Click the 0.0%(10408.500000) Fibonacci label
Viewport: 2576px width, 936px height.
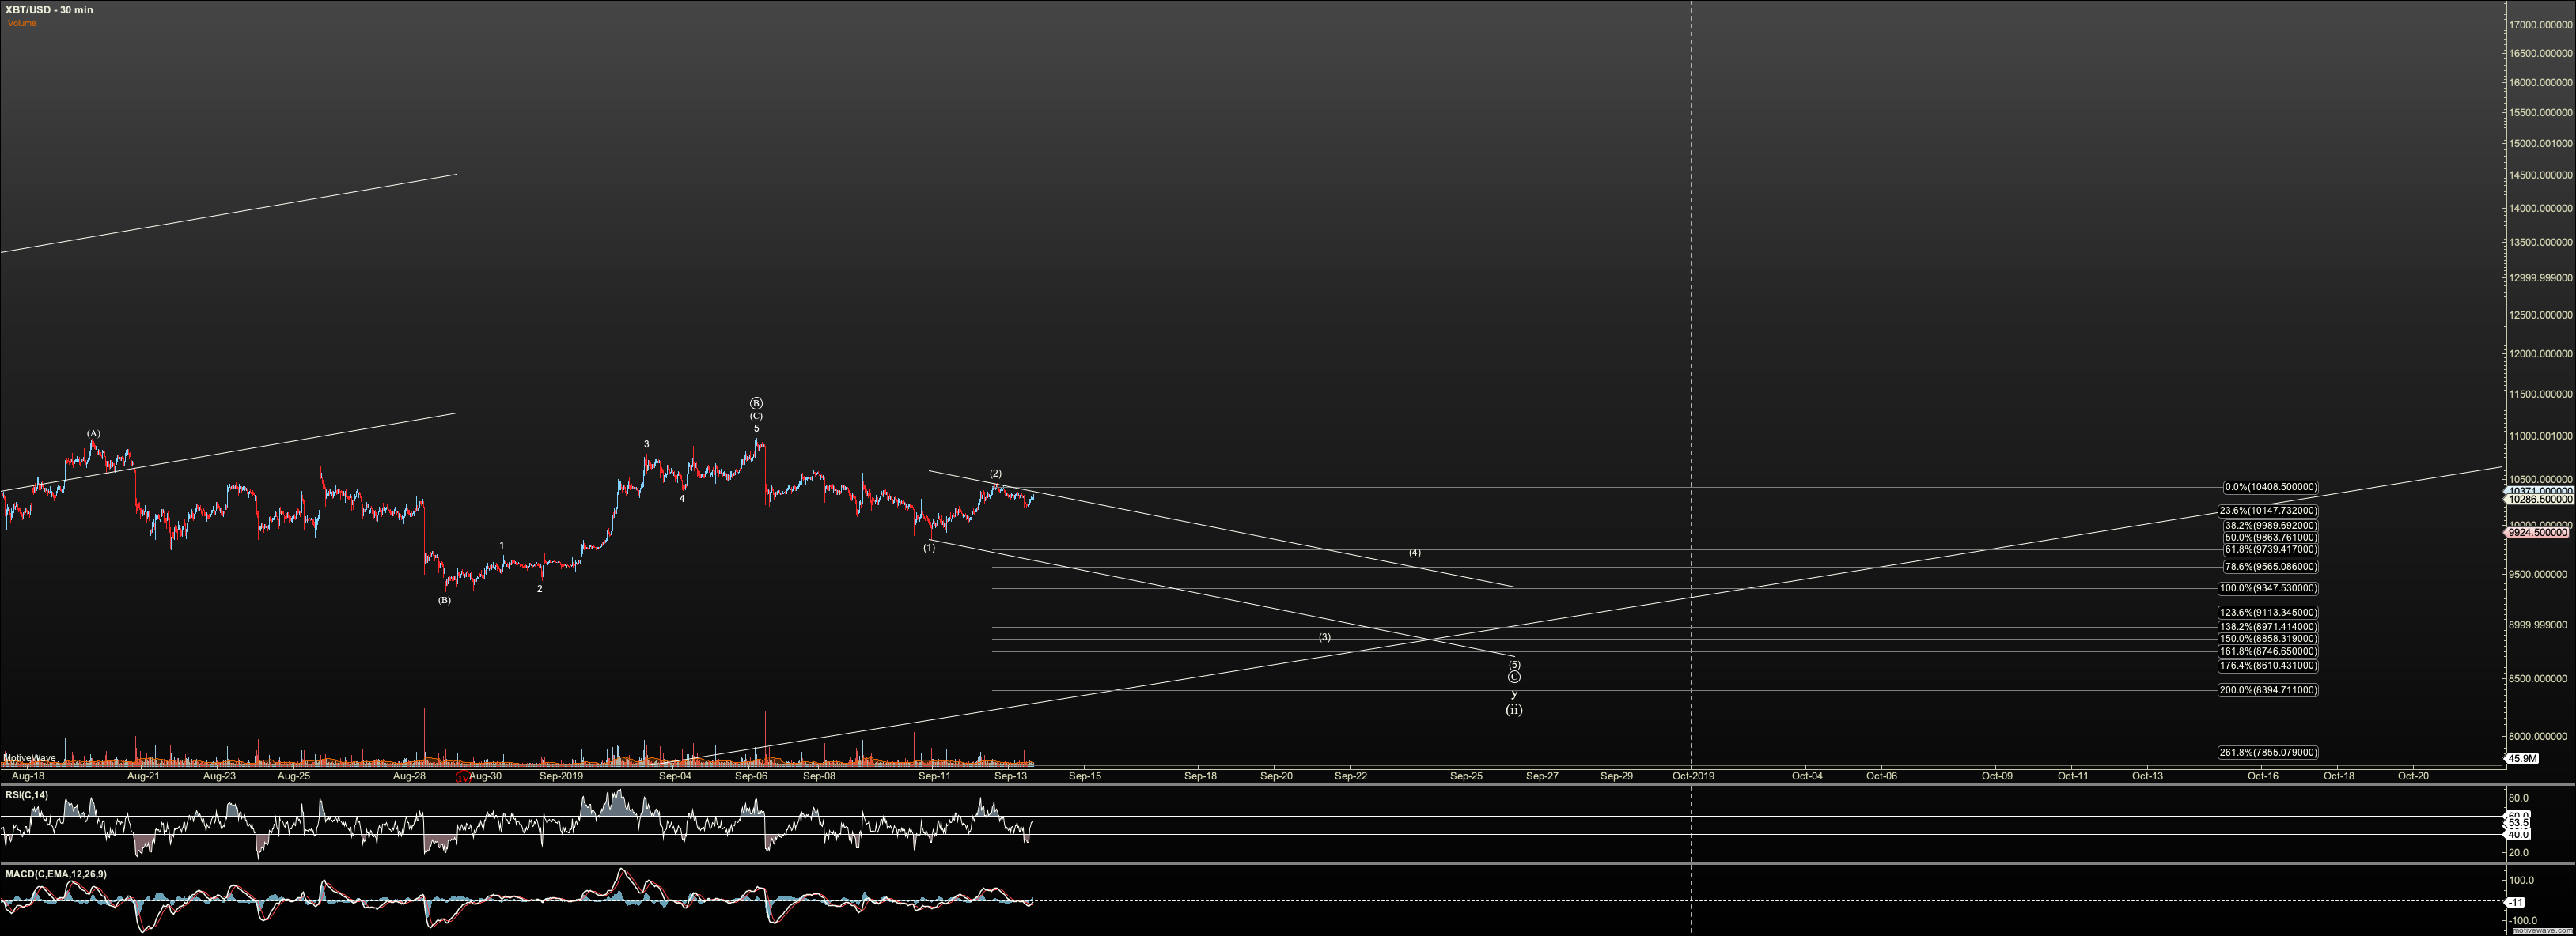(x=2269, y=488)
